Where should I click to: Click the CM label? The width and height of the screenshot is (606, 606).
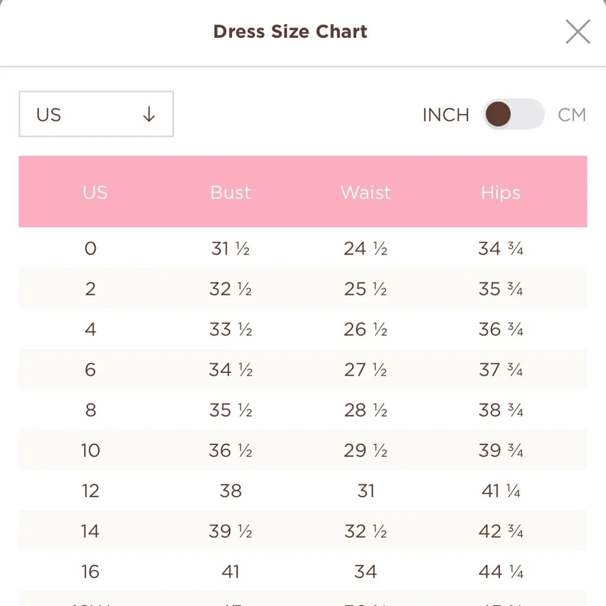[x=572, y=115]
